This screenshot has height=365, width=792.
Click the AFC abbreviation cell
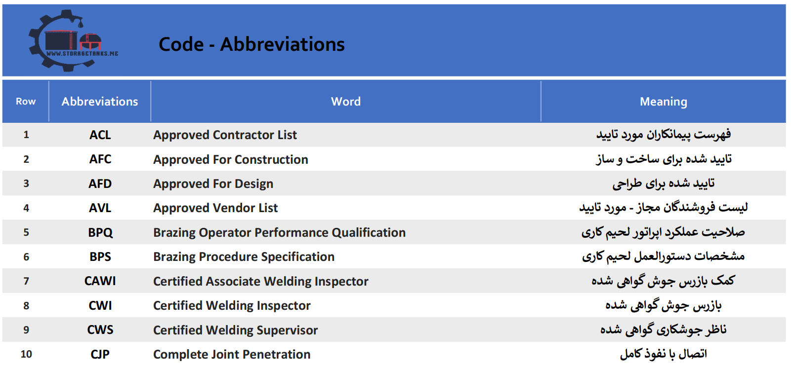(100, 159)
